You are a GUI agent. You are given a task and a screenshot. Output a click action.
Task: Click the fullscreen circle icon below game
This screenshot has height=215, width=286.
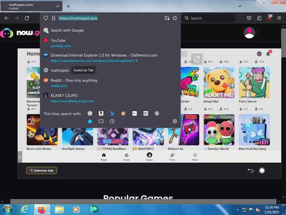[262, 170]
